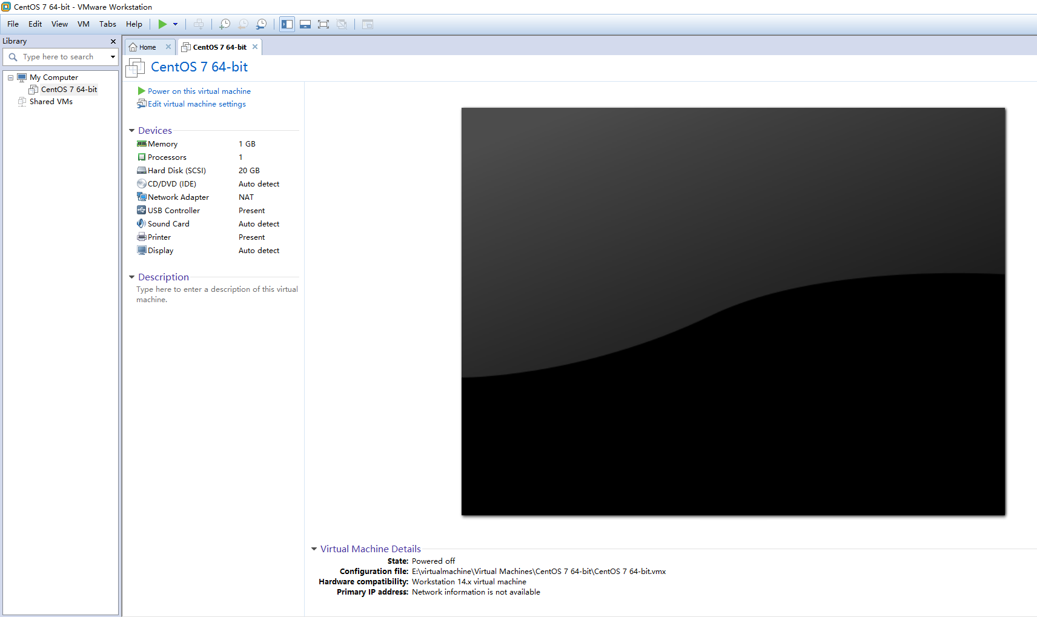Click the console view toolbar icon
Viewport: 1037px width, 617px height.
click(x=368, y=24)
